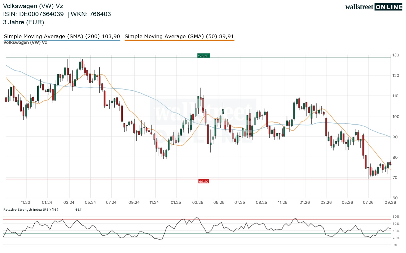Click the Relative Strength Index (RSI) (14) label
Screen dimensions: 406x253
31,209
